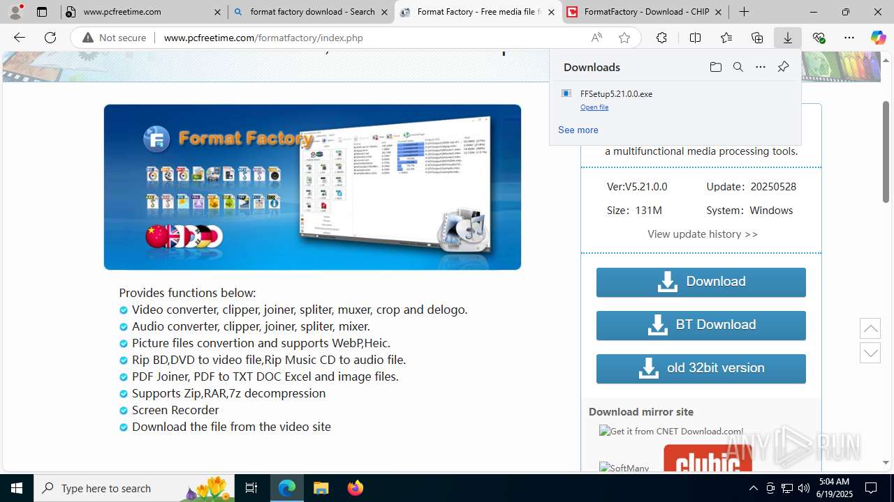Screen dimensions: 894x502
Task: Close the www.pcfreetime.com tab
Action: point(217,12)
